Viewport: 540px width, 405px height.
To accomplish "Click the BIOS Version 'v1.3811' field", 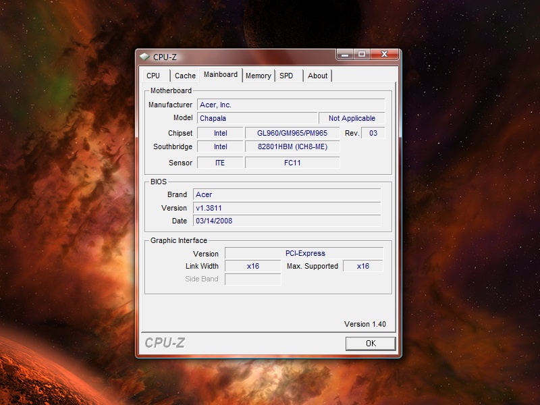I will point(287,208).
